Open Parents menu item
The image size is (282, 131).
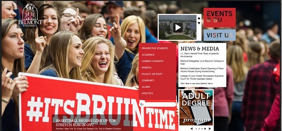click(x=146, y=68)
